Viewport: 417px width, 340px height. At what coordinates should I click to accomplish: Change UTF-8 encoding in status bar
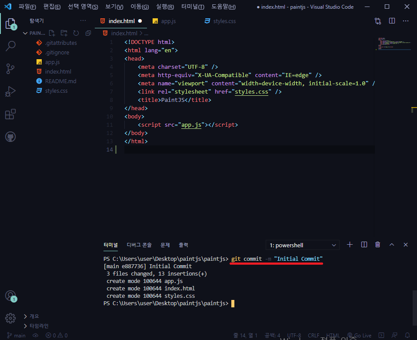point(294,336)
